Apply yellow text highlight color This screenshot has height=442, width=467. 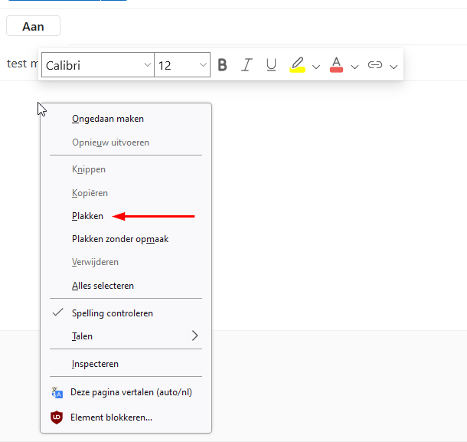pyautogui.click(x=297, y=65)
